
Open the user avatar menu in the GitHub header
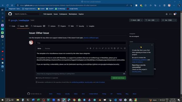(175, 14)
